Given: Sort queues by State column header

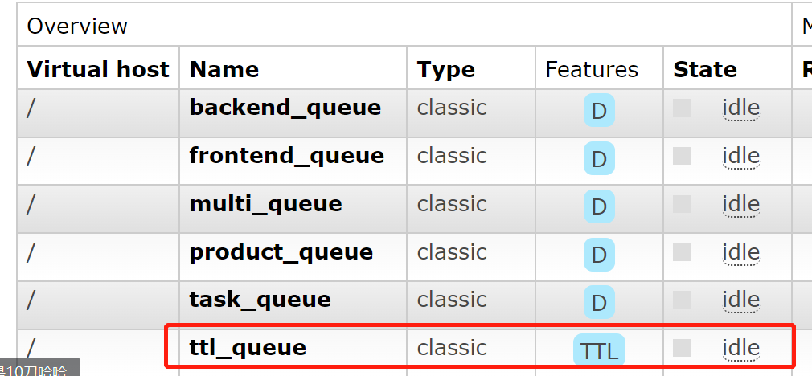Looking at the screenshot, I should coord(705,69).
